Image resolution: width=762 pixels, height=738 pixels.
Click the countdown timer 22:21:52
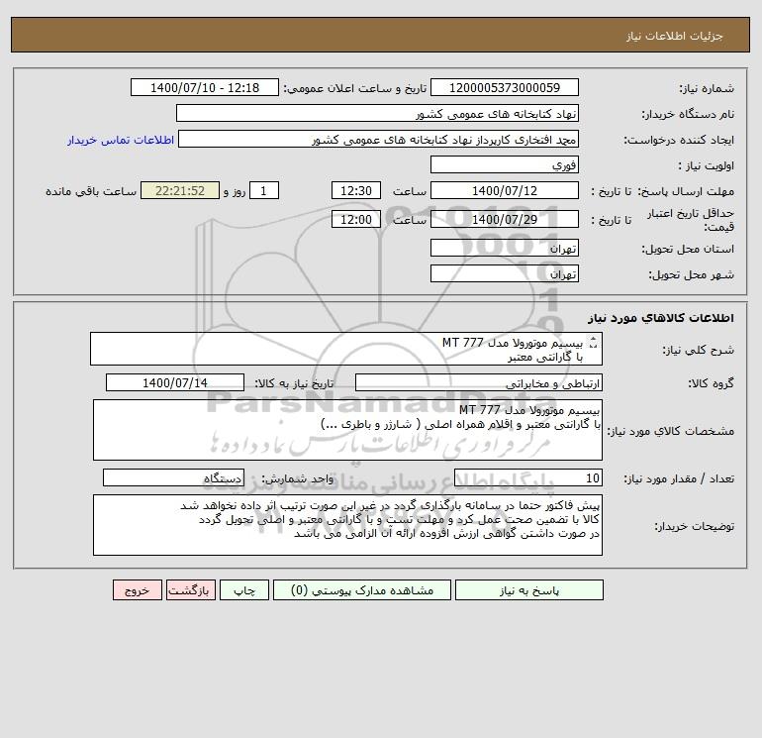(180, 191)
